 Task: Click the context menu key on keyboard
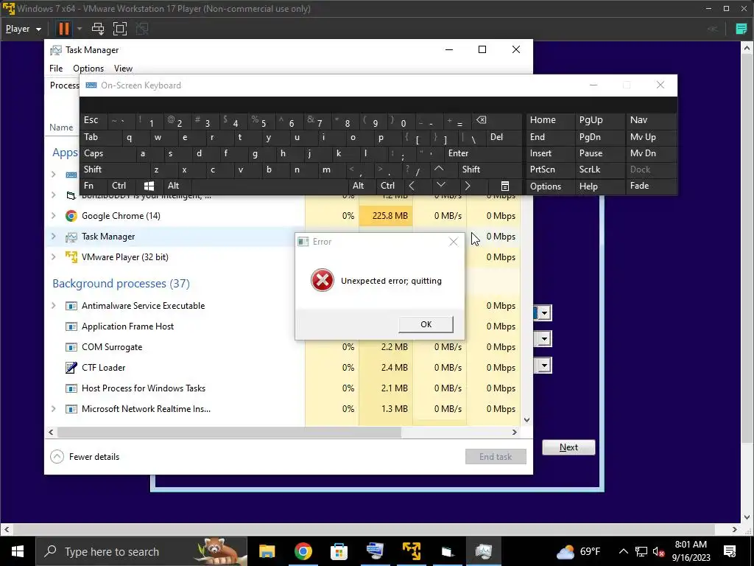(x=505, y=186)
